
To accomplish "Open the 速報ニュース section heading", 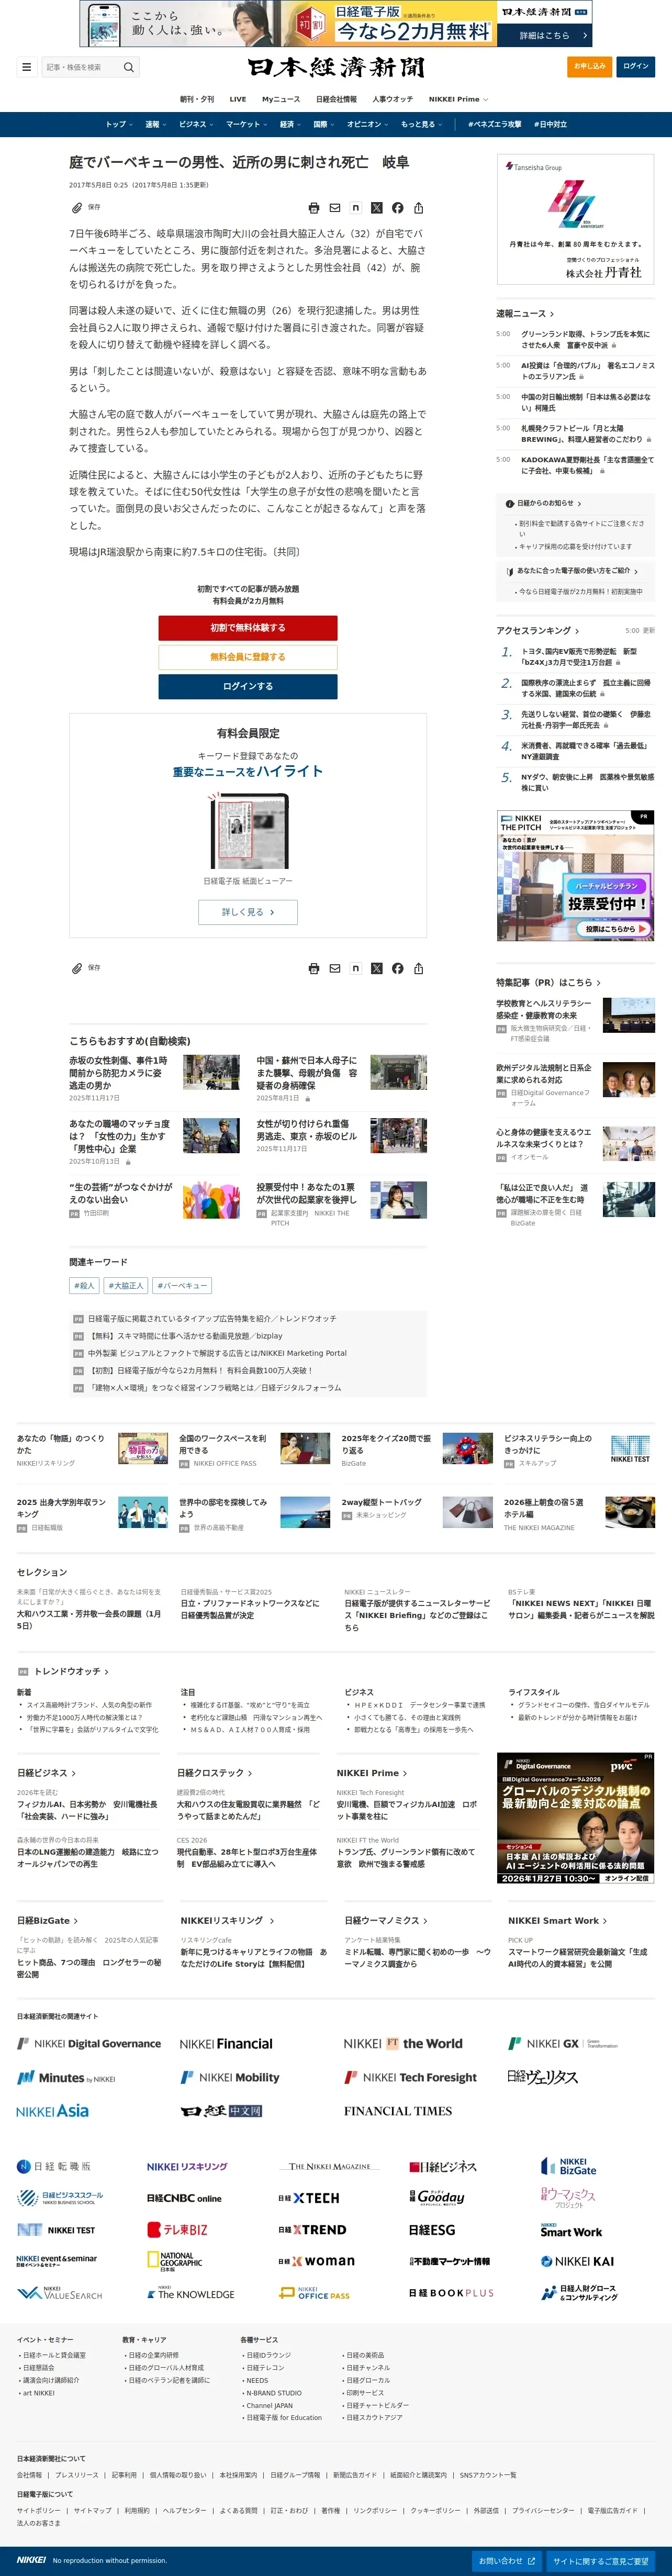I will [525, 314].
